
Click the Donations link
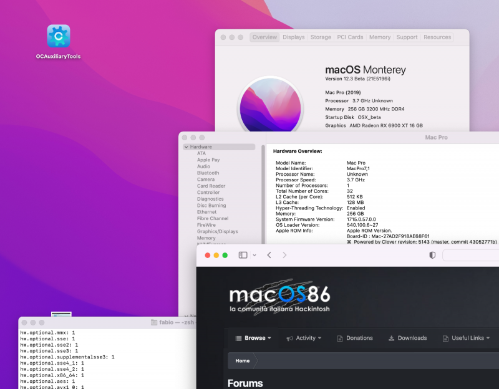(x=355, y=338)
